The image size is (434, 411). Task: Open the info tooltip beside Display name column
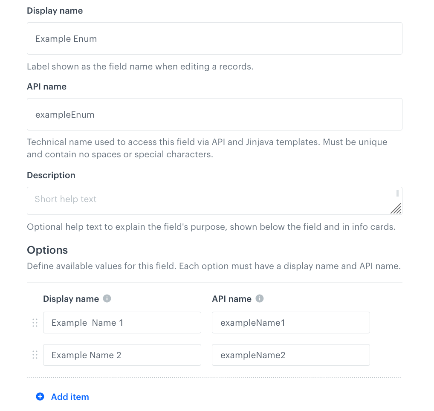[x=106, y=298]
